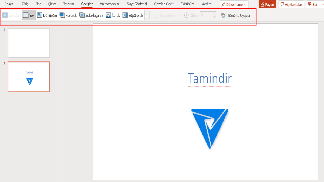Increase duration with Süre up arrow

tap(214, 14)
